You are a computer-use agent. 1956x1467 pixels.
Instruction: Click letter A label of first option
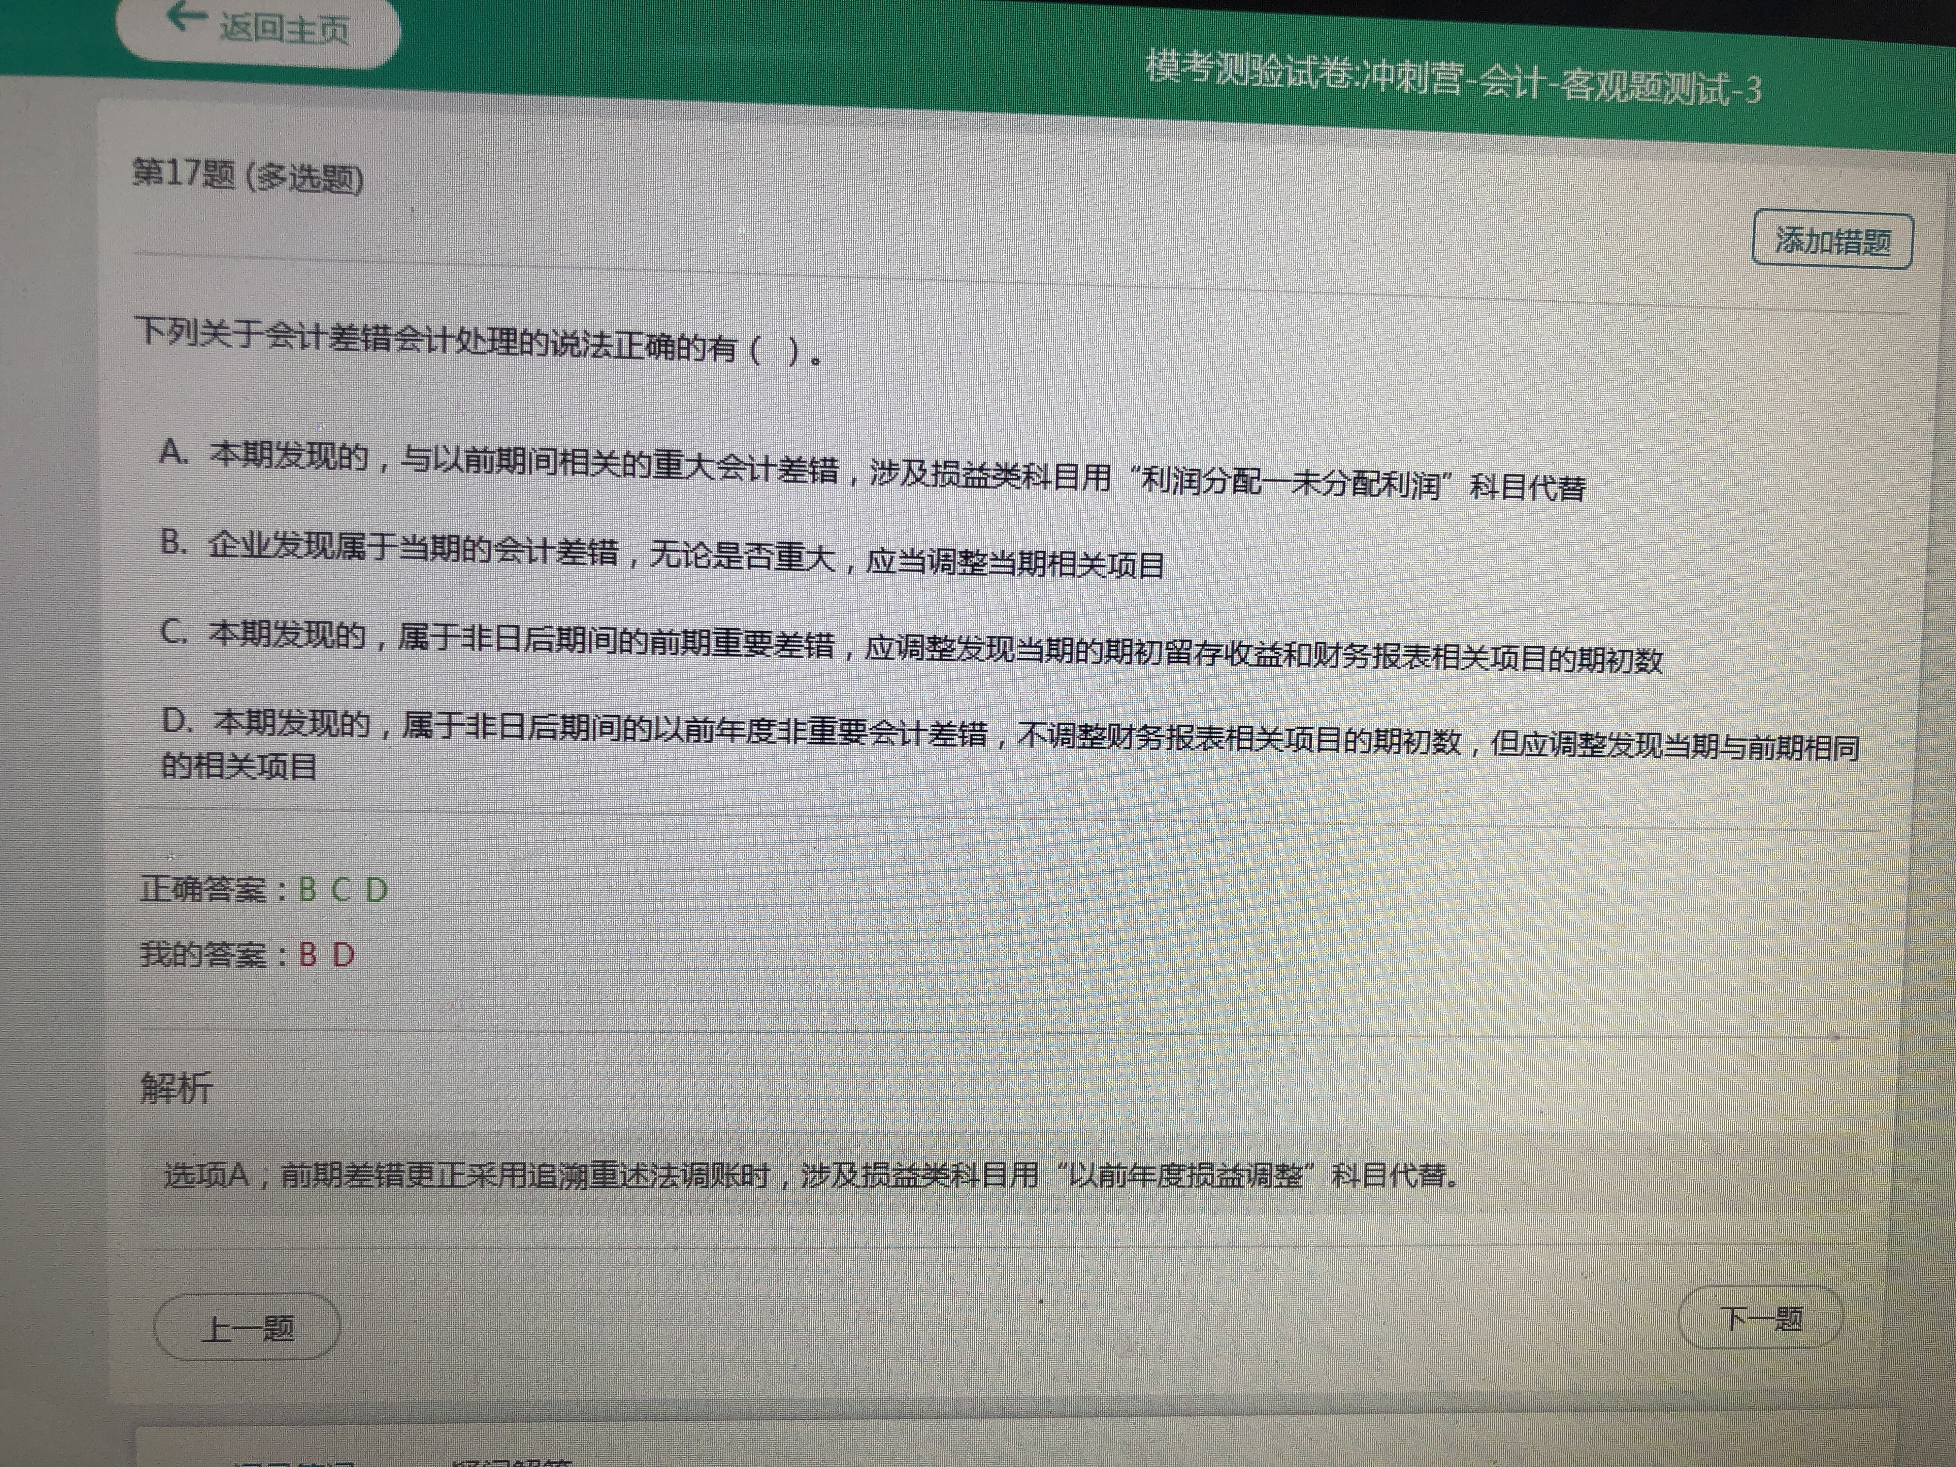[173, 453]
